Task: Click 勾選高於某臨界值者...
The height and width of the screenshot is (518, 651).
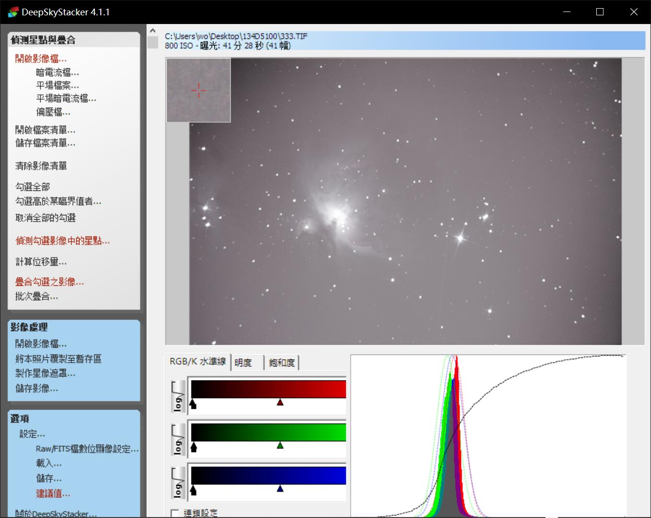Action: coord(58,201)
